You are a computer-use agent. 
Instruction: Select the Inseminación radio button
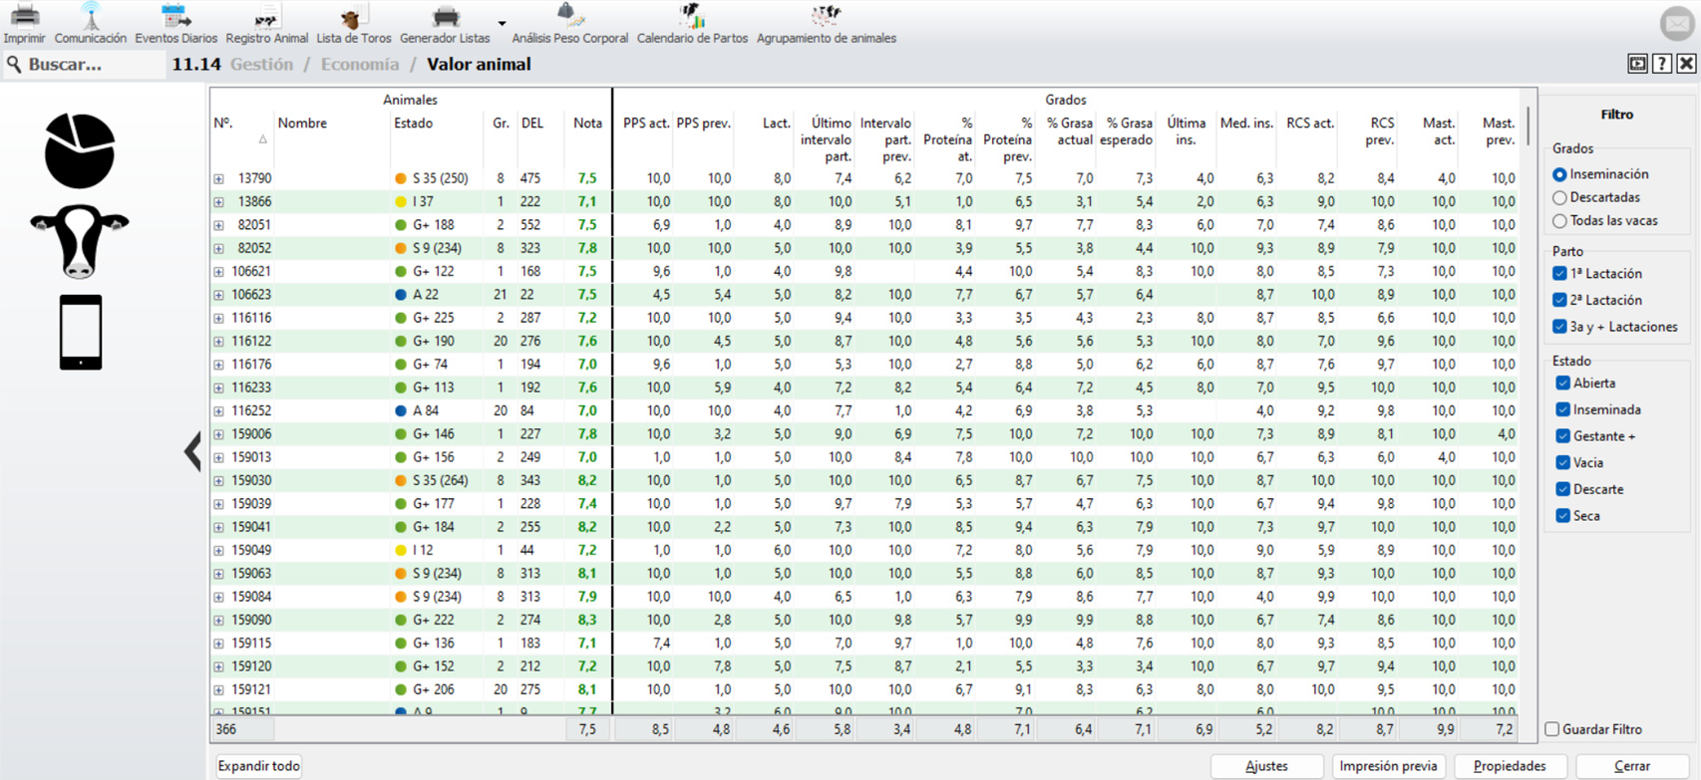pyautogui.click(x=1559, y=174)
